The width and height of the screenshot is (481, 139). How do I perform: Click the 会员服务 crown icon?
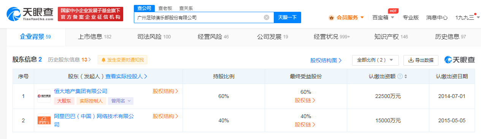pos(331,17)
